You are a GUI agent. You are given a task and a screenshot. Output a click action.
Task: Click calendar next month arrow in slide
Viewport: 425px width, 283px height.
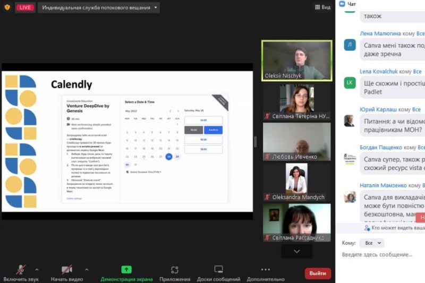(178, 111)
